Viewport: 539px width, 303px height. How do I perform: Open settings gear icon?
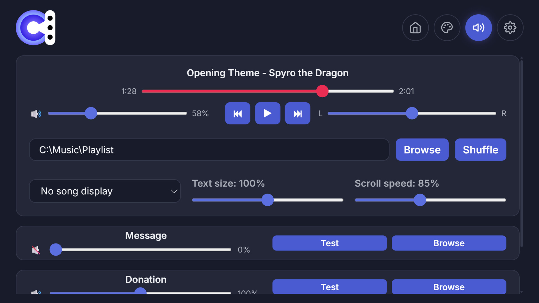tap(510, 28)
